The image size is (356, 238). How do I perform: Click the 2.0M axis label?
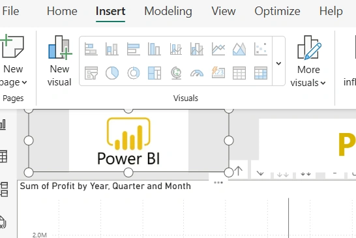point(40,235)
